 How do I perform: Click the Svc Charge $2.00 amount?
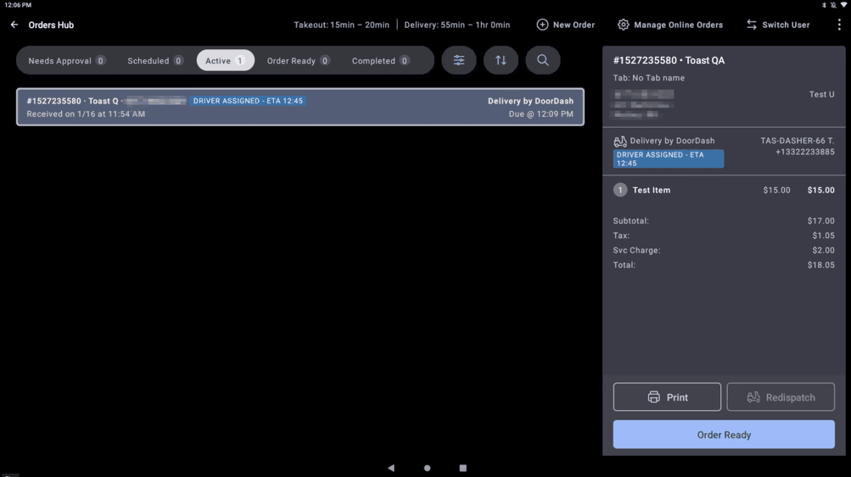click(823, 251)
